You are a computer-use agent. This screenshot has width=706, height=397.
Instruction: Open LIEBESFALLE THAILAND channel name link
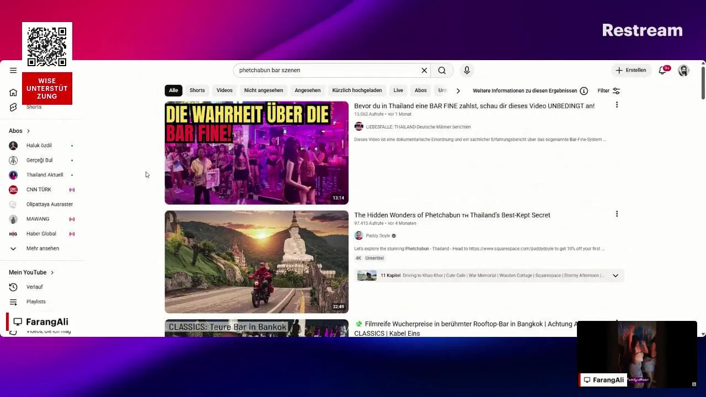[x=418, y=127]
